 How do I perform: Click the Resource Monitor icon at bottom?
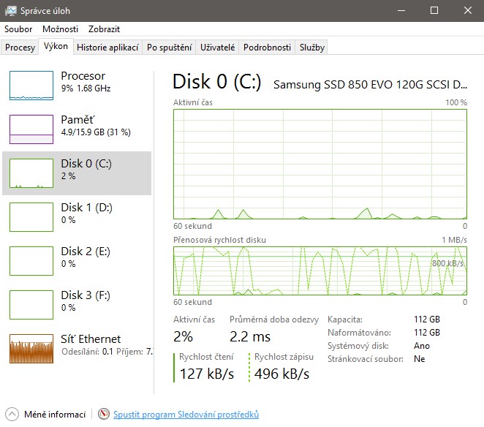(x=104, y=414)
